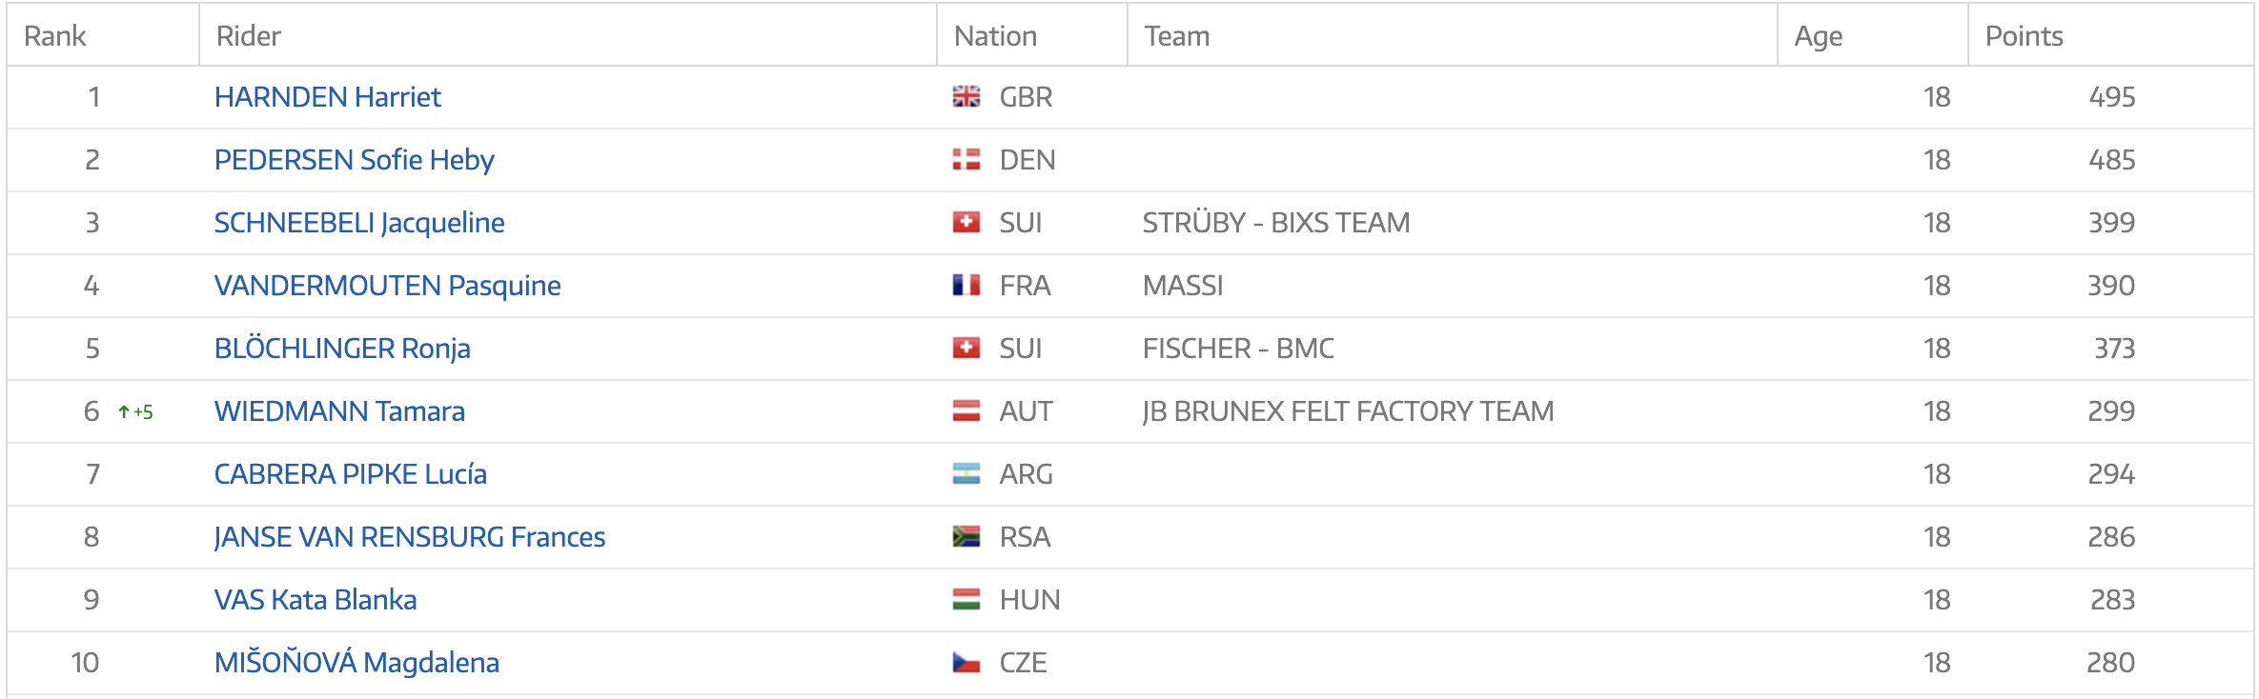Open HARNDEN Harriet rider profile
This screenshot has height=699, width=2259.
point(327,97)
